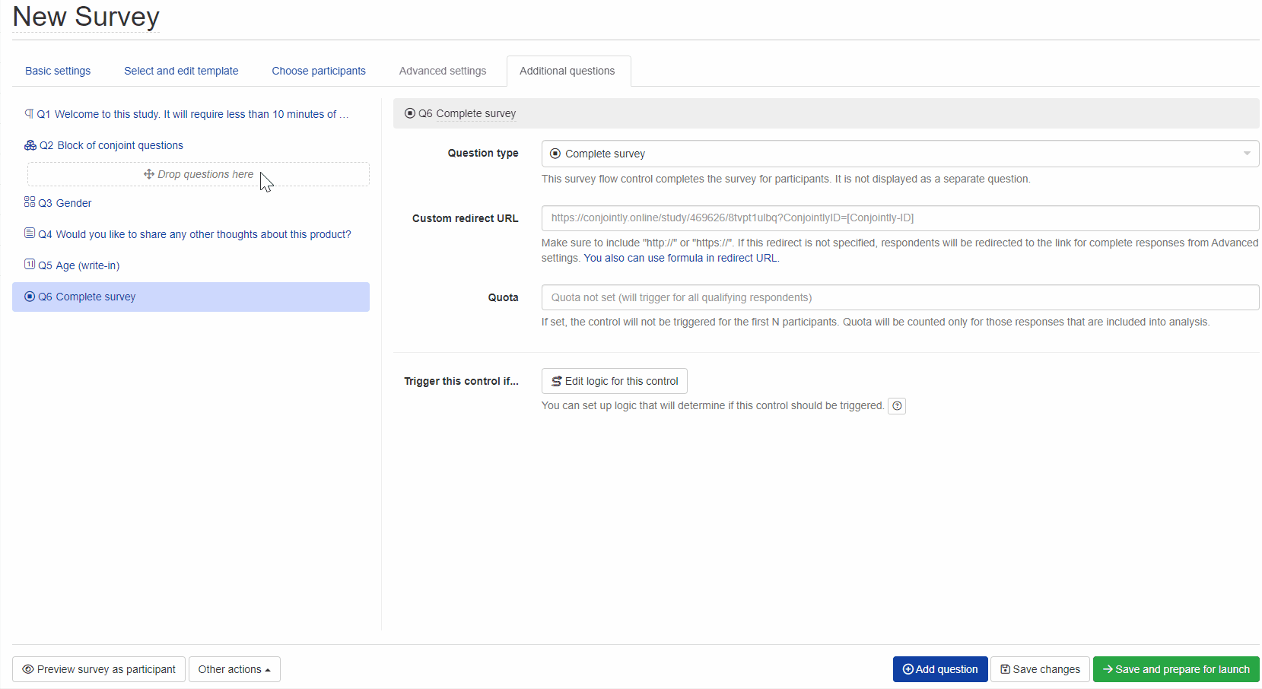
Task: Click Edit logic for this control
Action: [x=615, y=381]
